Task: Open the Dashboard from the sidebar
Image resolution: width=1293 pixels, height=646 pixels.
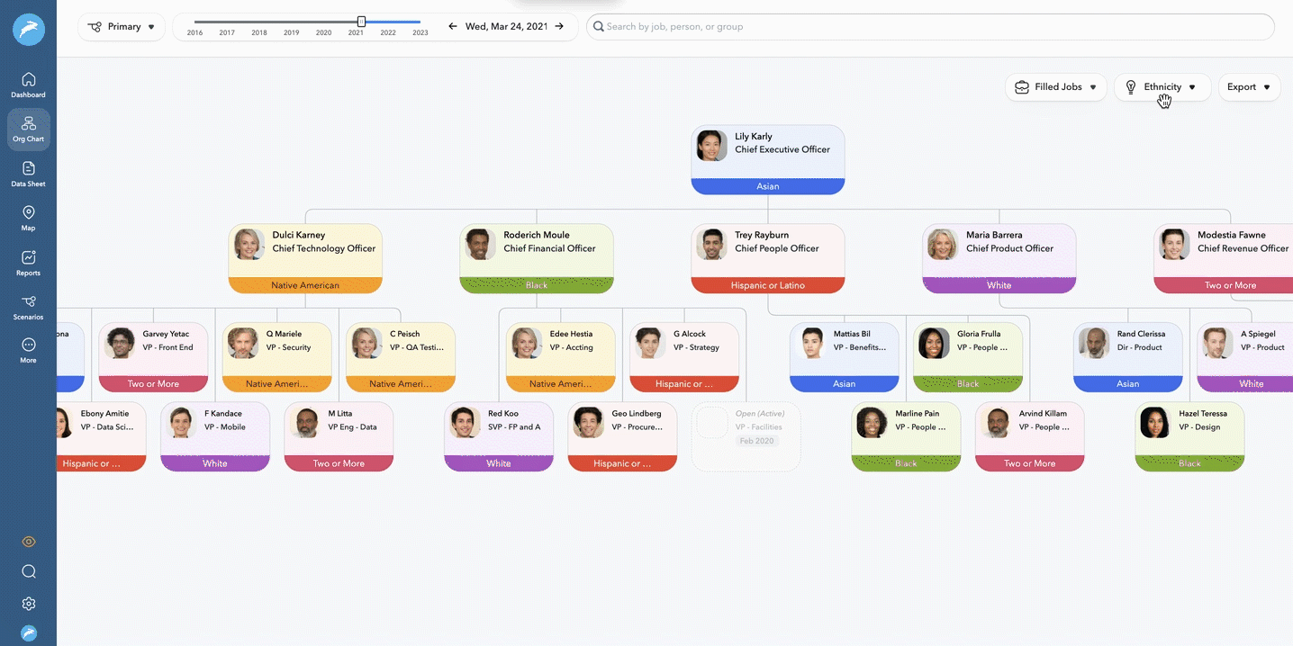Action: coord(28,84)
